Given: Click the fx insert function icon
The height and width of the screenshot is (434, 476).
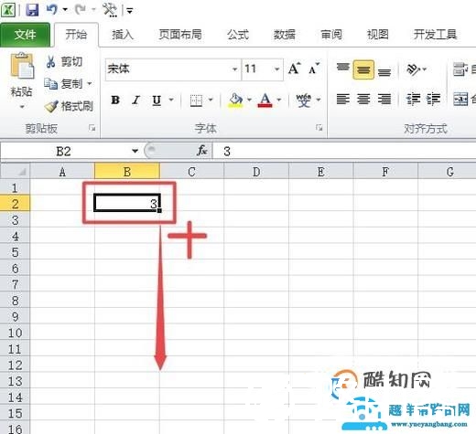Looking at the screenshot, I should tap(202, 151).
